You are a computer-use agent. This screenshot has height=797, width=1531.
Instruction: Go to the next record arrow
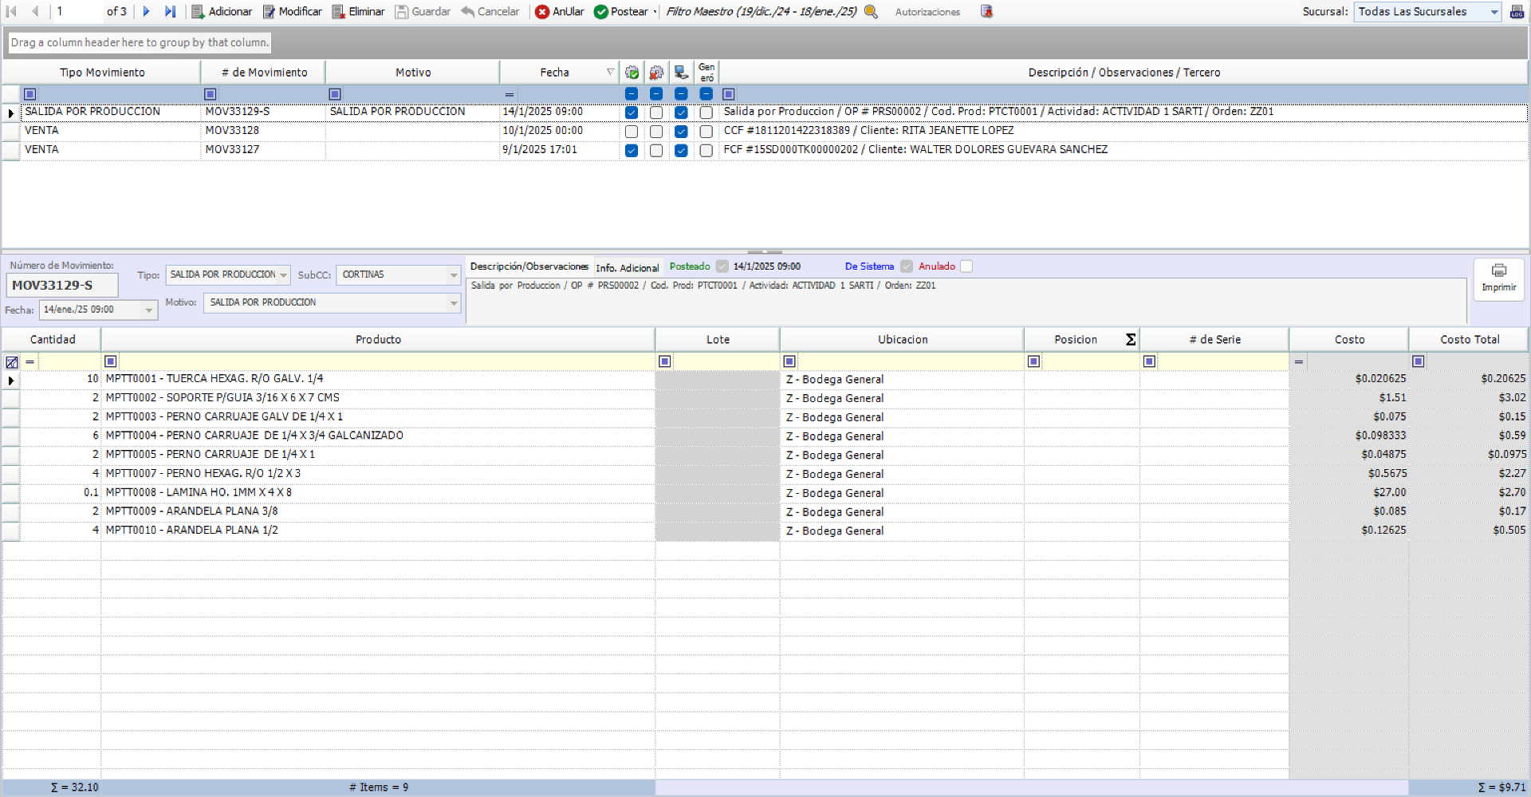(147, 12)
